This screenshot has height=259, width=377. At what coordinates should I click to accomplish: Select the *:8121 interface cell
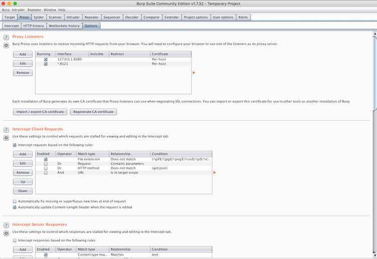[72, 64]
